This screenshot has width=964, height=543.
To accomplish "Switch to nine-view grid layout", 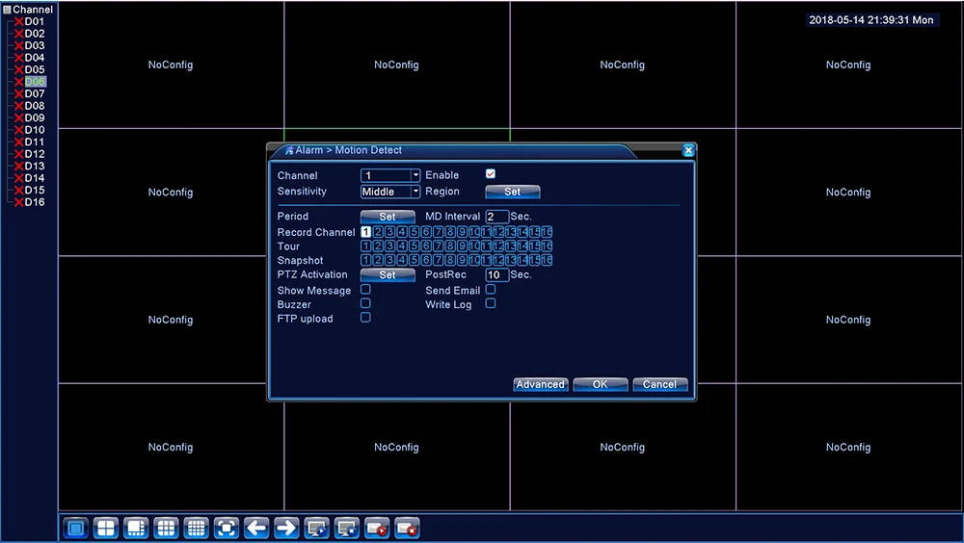I will point(166,528).
